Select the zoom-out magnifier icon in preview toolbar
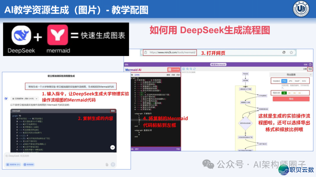 click(191, 69)
